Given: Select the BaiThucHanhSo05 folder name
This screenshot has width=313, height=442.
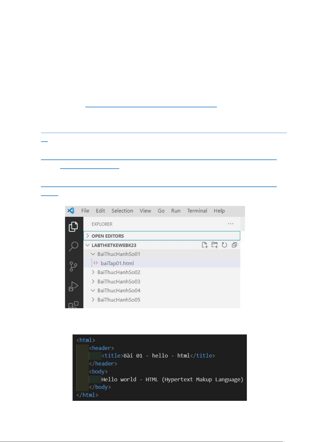Looking at the screenshot, I should [x=119, y=300].
